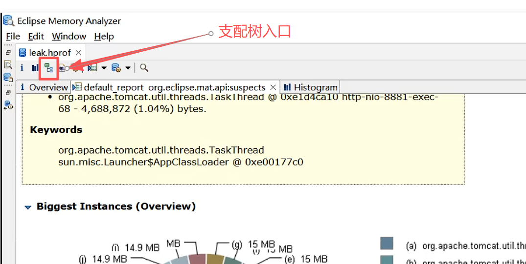This screenshot has height=264, width=526.
Task: Click the legend swatch for entry (a)
Action: (x=387, y=243)
